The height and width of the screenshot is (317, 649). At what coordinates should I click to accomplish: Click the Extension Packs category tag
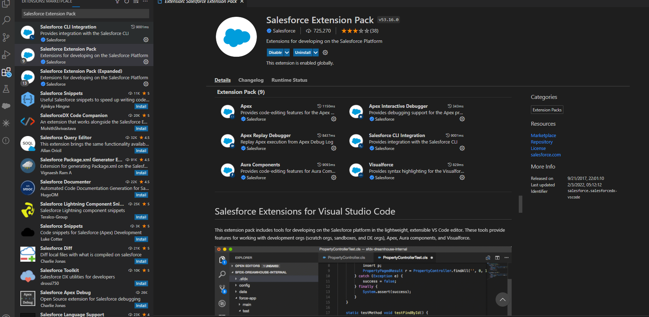point(547,110)
